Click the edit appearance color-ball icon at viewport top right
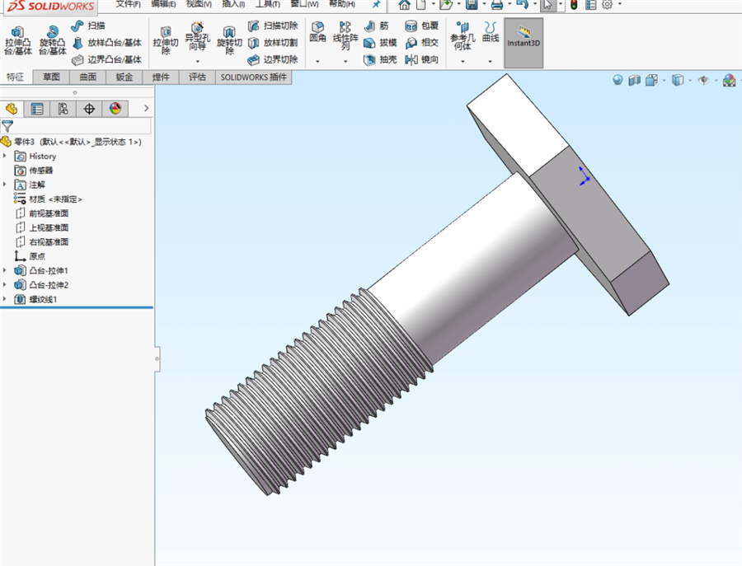 [x=730, y=81]
